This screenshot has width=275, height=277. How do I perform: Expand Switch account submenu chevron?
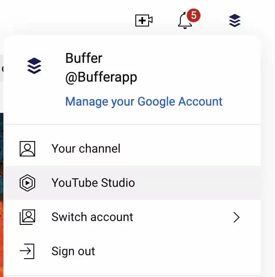pyautogui.click(x=236, y=217)
